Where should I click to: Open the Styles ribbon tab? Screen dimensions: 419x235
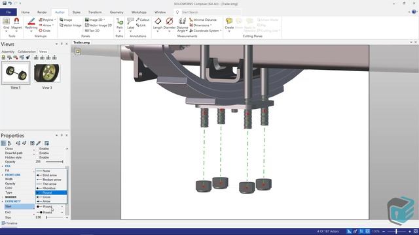click(76, 12)
